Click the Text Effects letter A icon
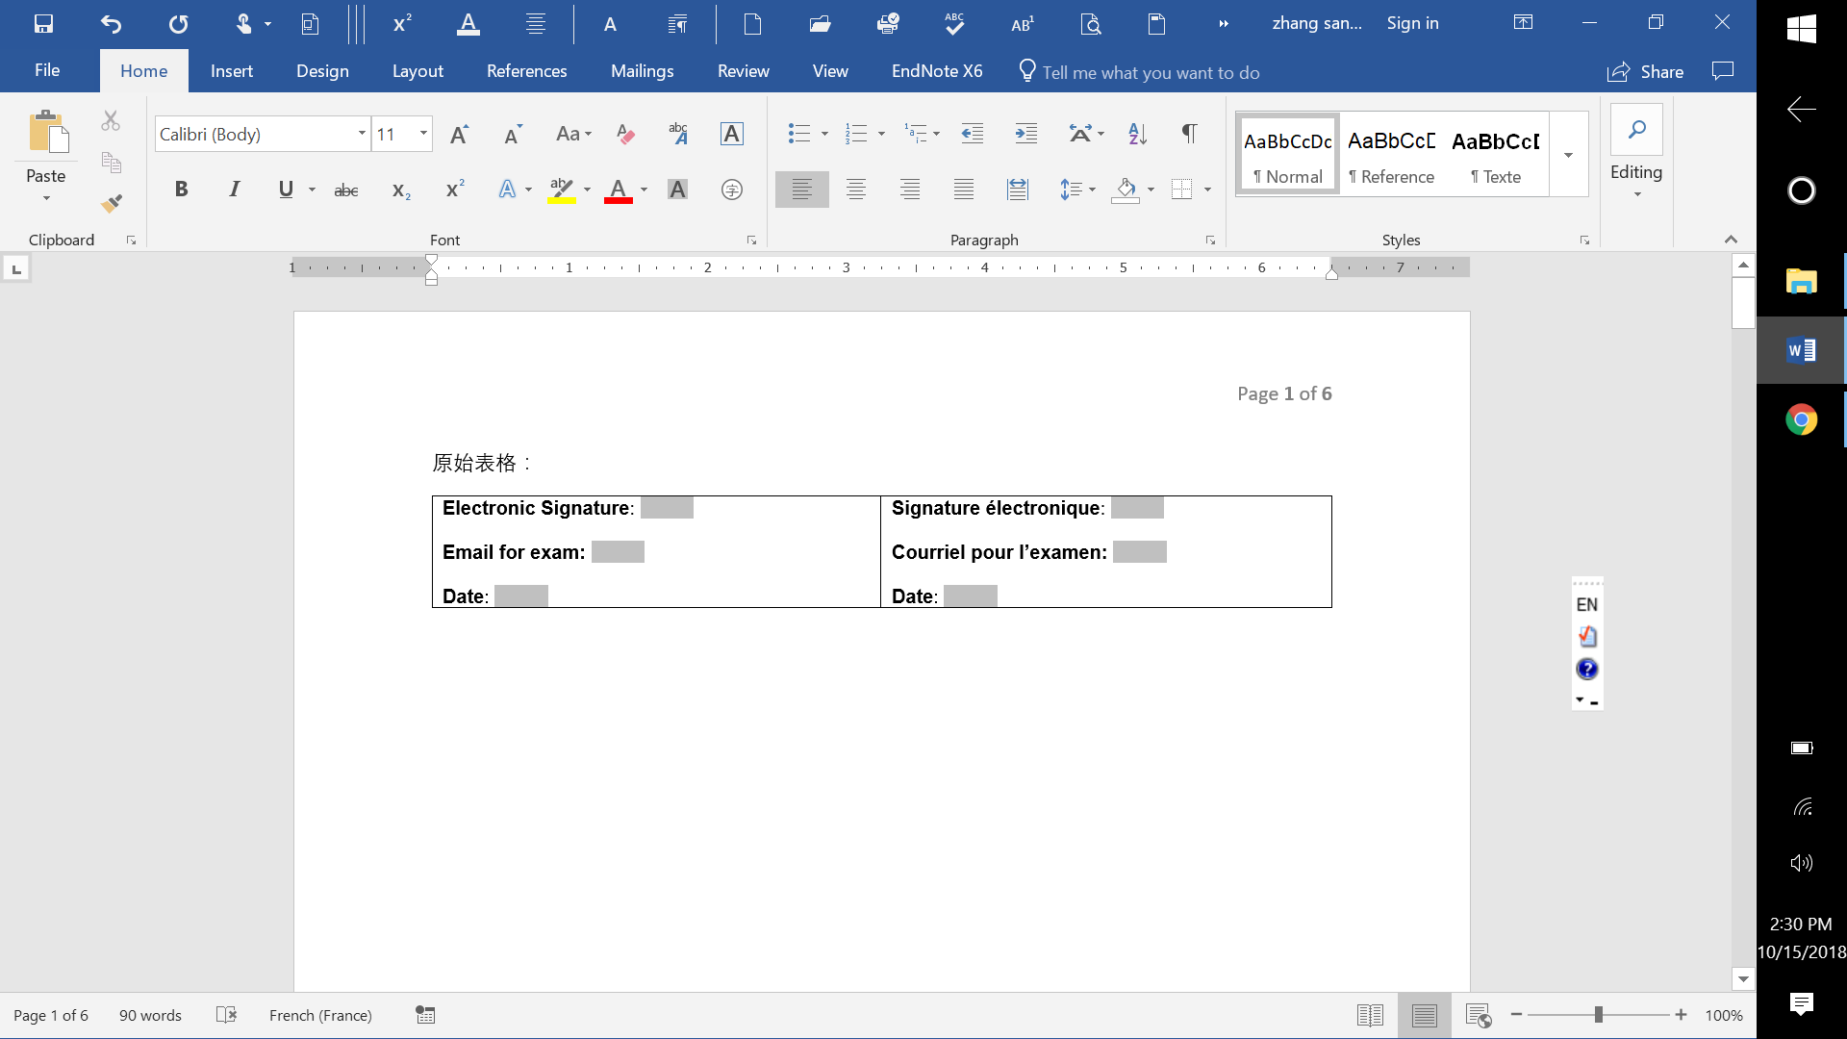Image resolution: width=1847 pixels, height=1039 pixels. point(507,190)
